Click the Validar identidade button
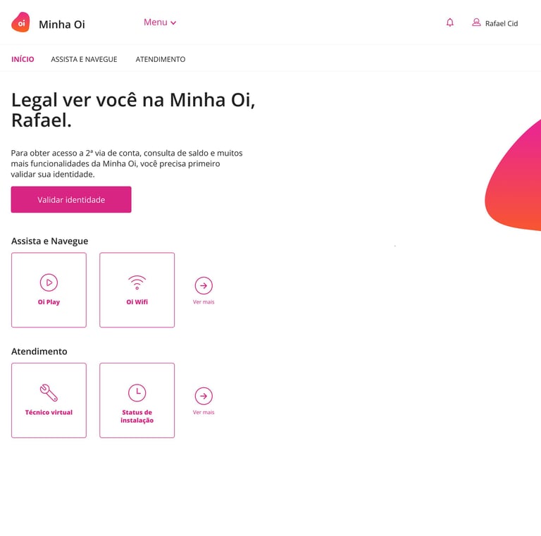 (71, 200)
